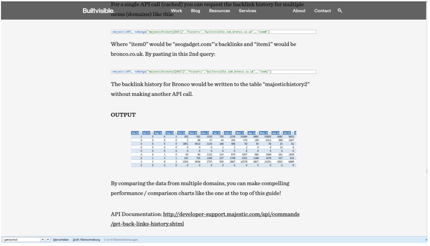Image resolution: width=430 pixels, height=246 pixels.
Task: Toggle Hervorheben highlight option in find bar
Action: (x=61, y=240)
